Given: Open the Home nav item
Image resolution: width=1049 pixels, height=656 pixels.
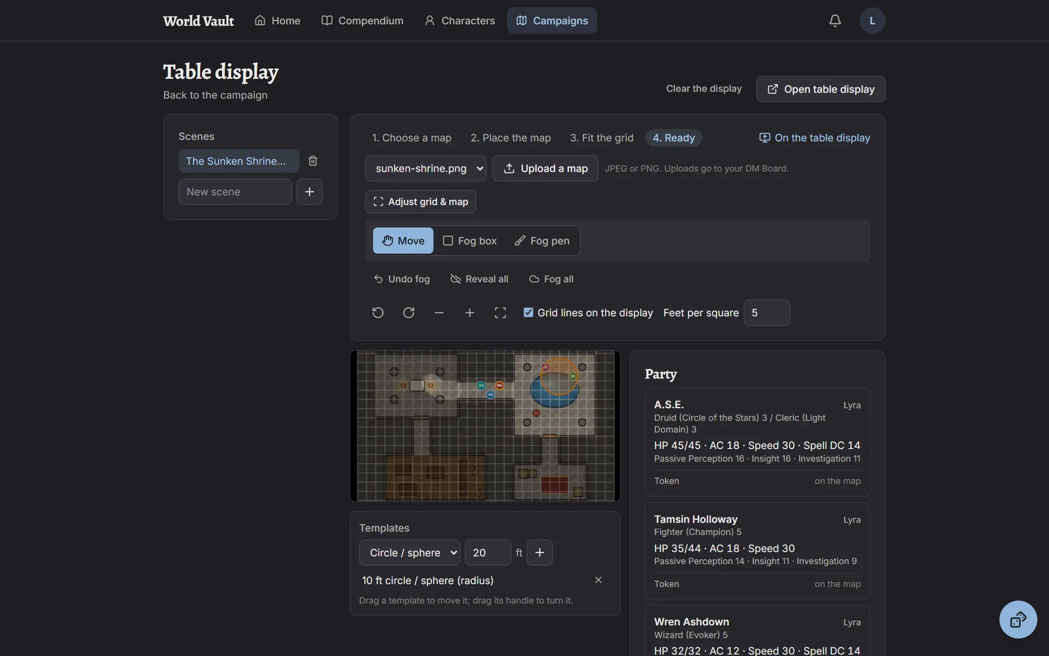Looking at the screenshot, I should (278, 20).
